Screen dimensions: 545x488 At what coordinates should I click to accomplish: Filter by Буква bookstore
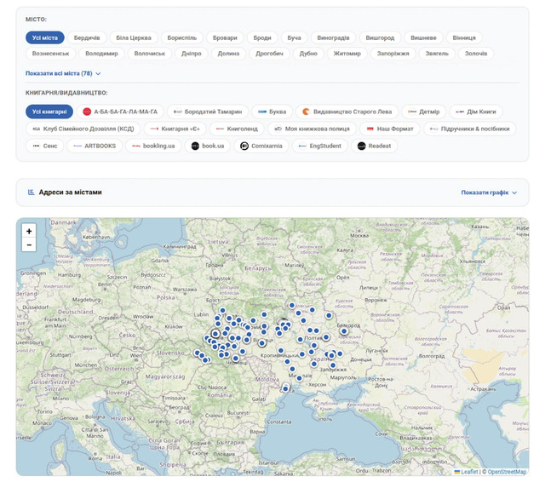pos(272,112)
